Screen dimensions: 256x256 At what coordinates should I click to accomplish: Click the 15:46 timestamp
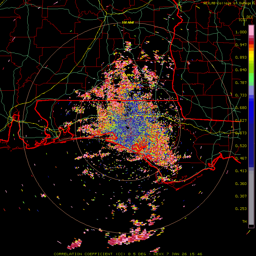coord(196,254)
